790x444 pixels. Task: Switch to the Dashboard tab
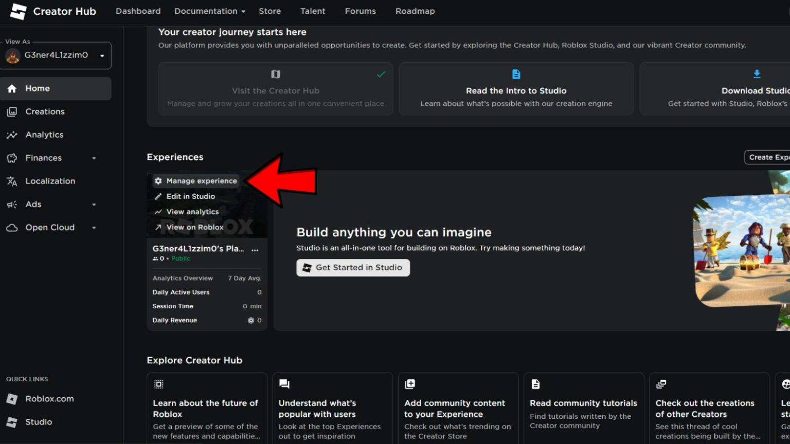tap(138, 11)
